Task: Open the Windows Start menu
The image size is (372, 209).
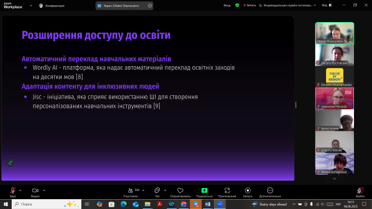Action: [x=6, y=204]
